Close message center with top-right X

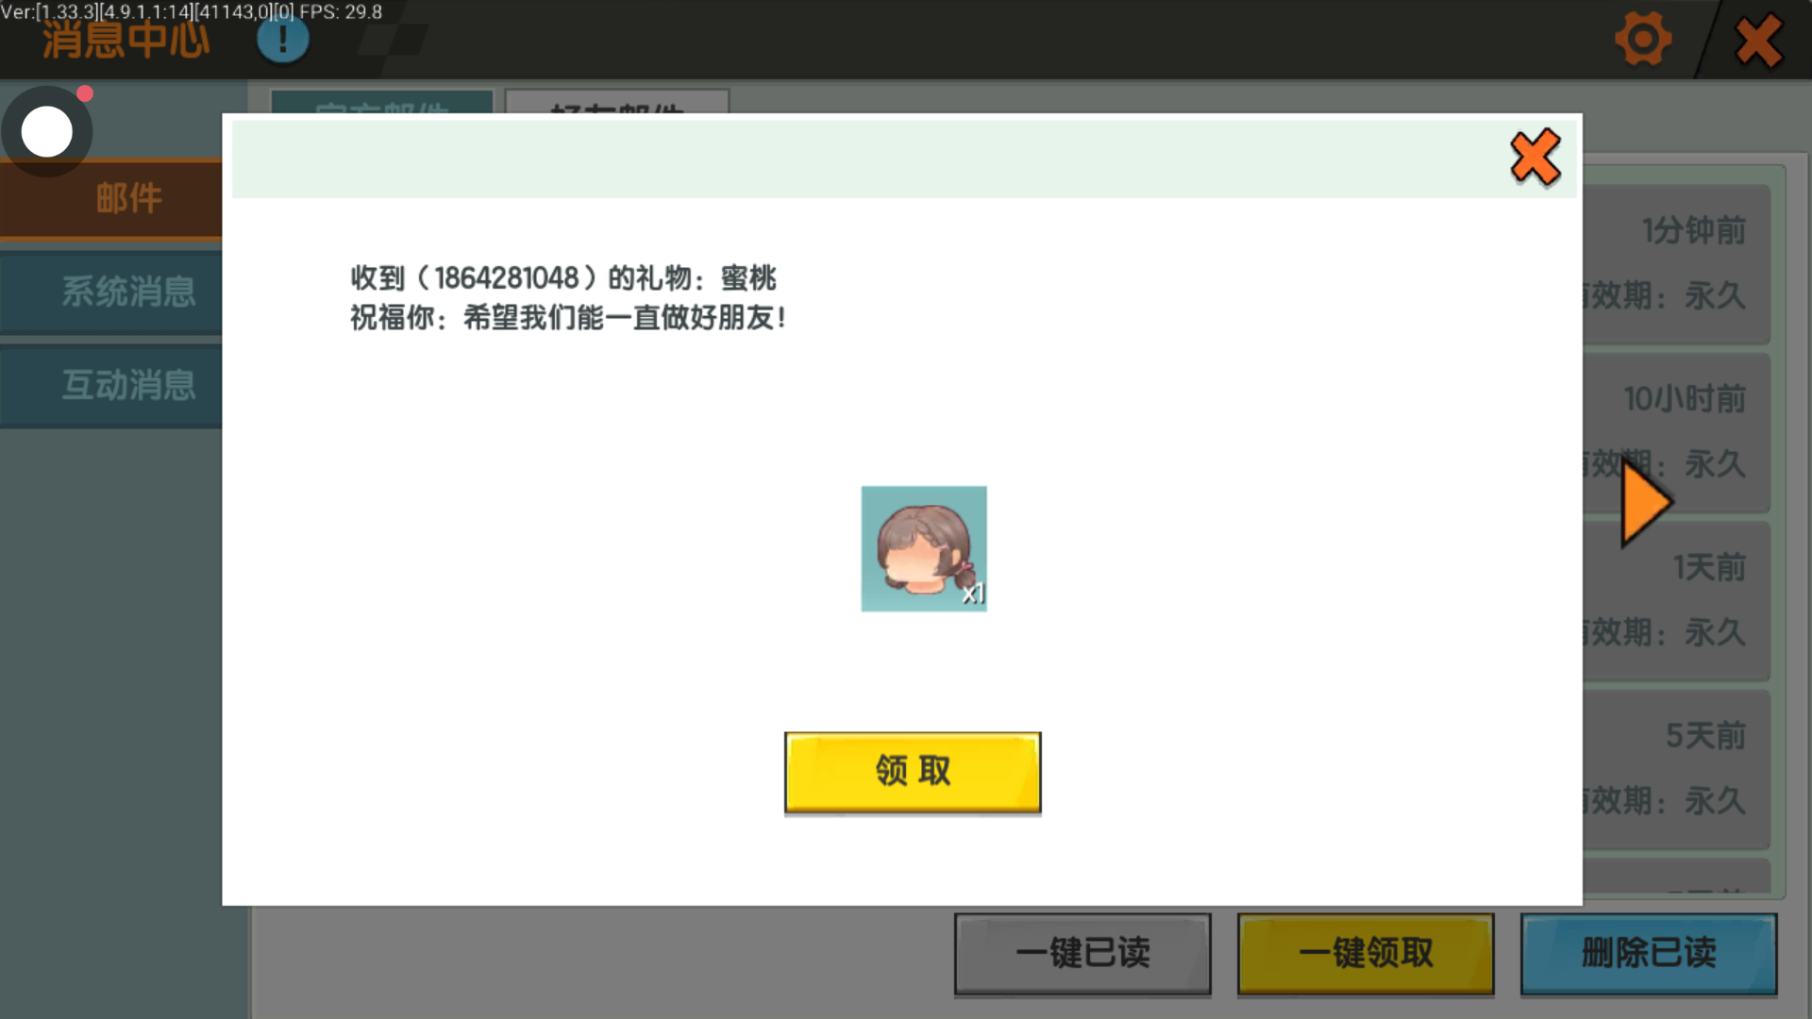(x=1758, y=42)
